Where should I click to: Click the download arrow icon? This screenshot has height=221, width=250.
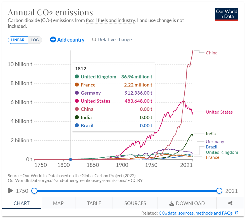coord(172,203)
